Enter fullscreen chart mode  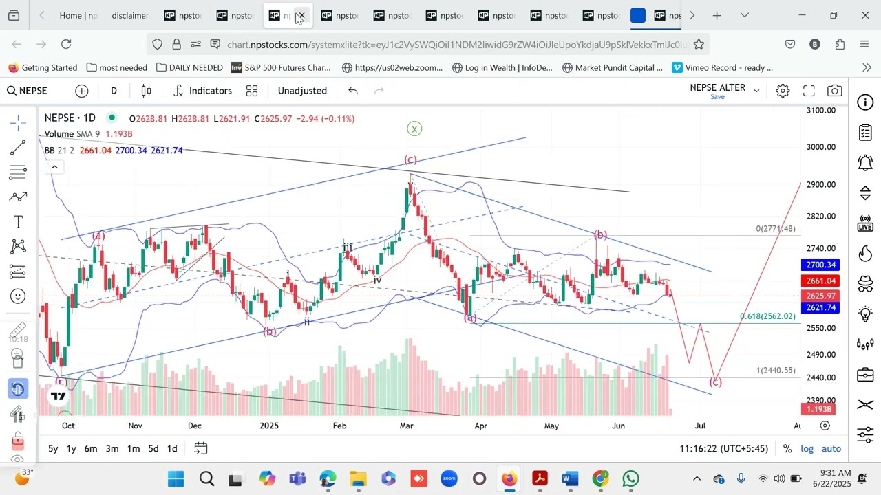point(809,91)
